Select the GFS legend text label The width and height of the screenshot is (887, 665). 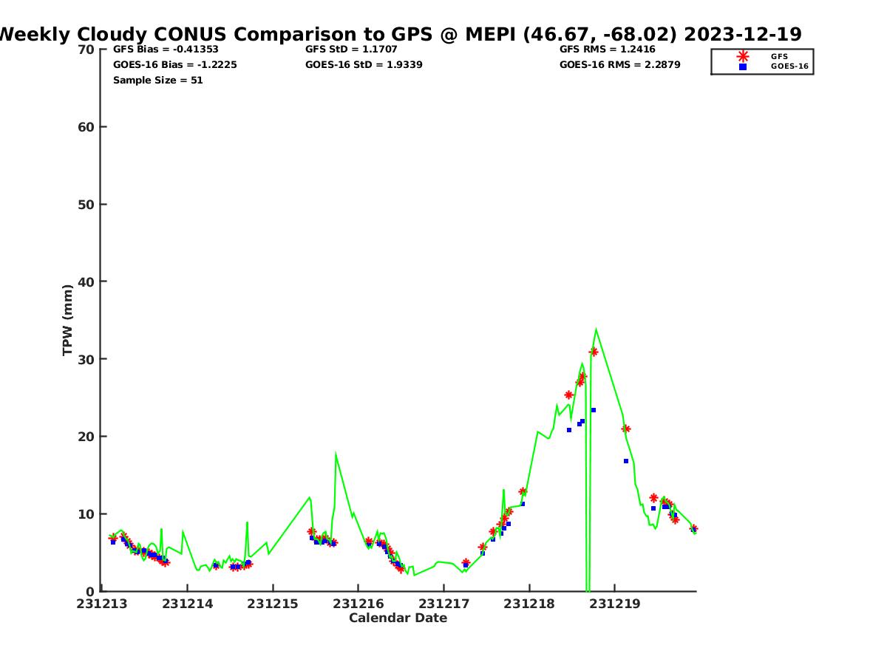tap(779, 56)
